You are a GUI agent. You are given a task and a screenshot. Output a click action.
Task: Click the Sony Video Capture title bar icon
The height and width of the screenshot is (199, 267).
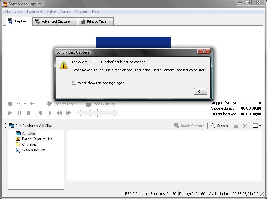5,4
